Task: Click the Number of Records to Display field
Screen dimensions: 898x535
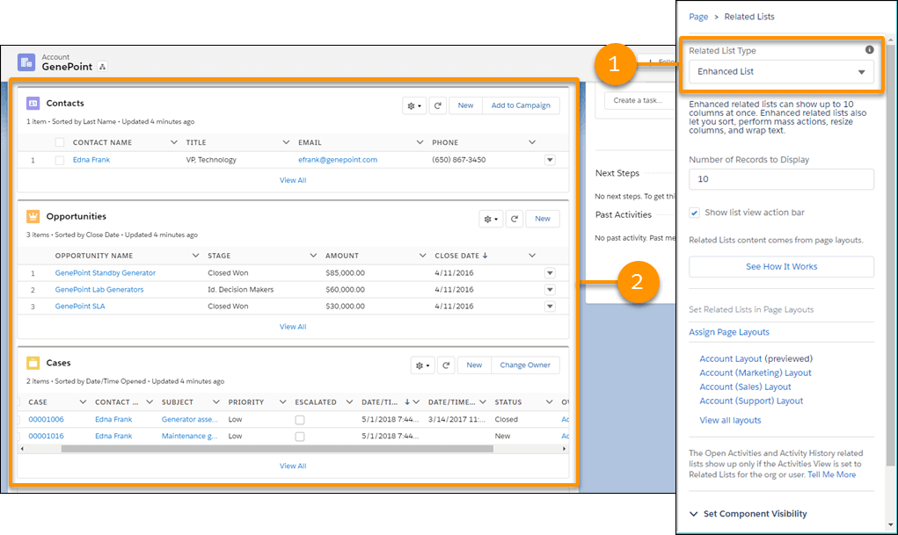Action: pos(781,179)
